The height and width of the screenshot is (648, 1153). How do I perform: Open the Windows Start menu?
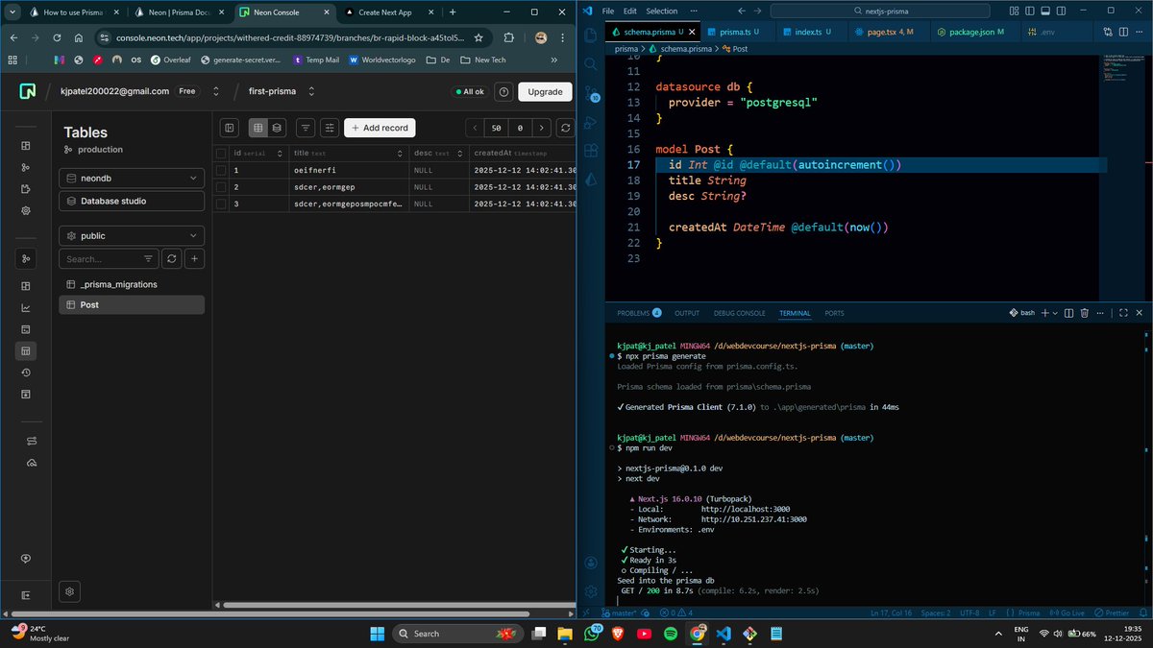pyautogui.click(x=378, y=634)
